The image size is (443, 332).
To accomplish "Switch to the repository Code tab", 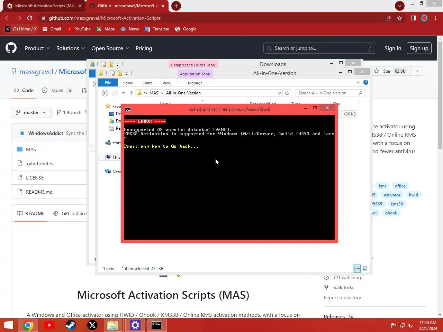I will (24, 90).
